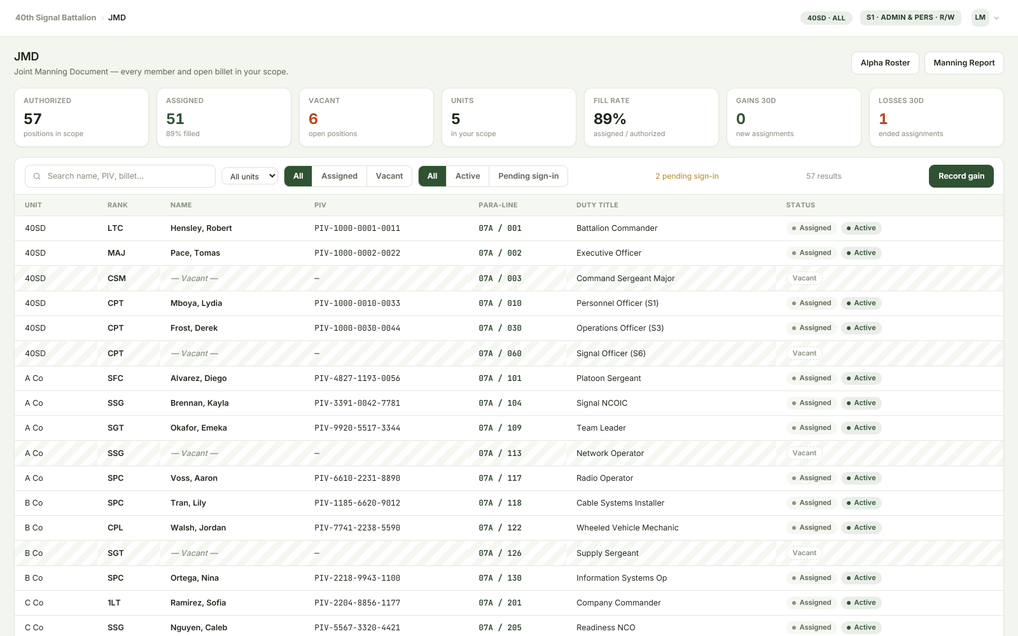This screenshot has width=1018, height=636.
Task: Go to 40th Signal Battalion breadcrumb
Action: click(56, 18)
